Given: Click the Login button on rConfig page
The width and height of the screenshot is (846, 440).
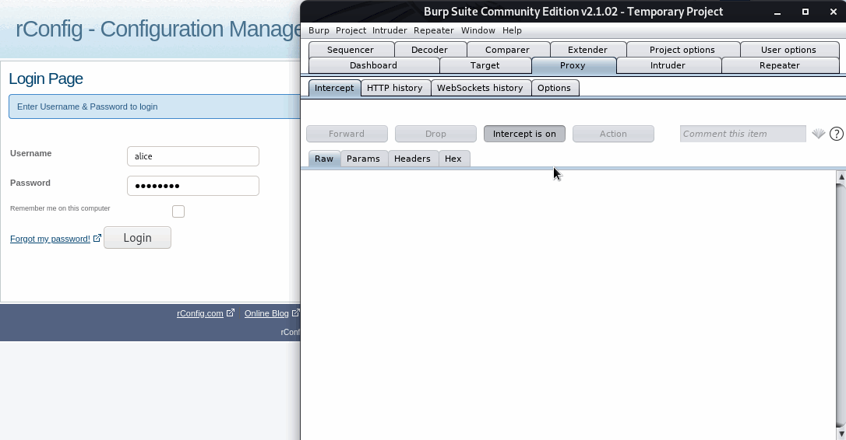Looking at the screenshot, I should (138, 238).
